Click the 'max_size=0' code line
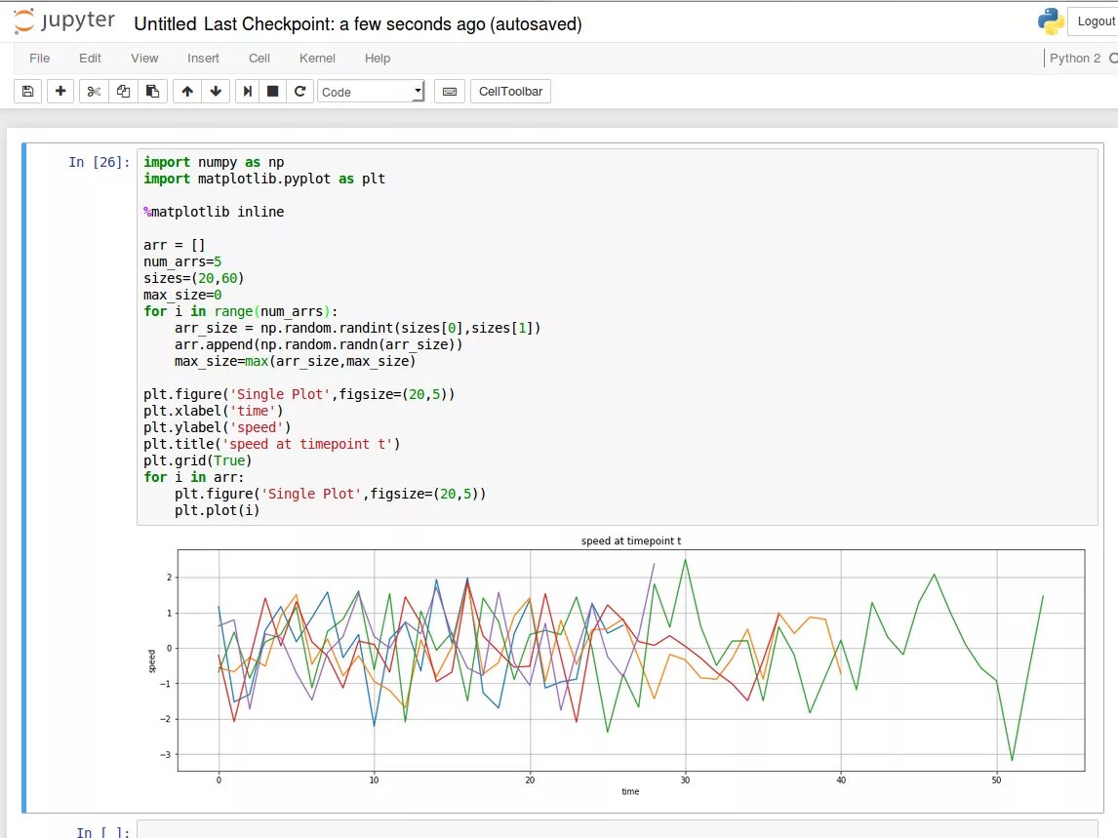This screenshot has height=838, width=1118. coord(182,295)
